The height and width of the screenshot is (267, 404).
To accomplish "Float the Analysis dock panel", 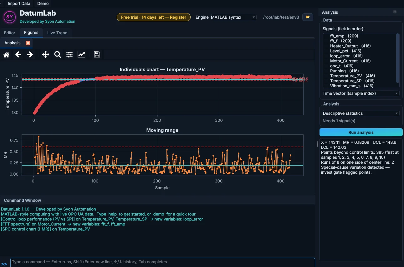I will pos(395,12).
